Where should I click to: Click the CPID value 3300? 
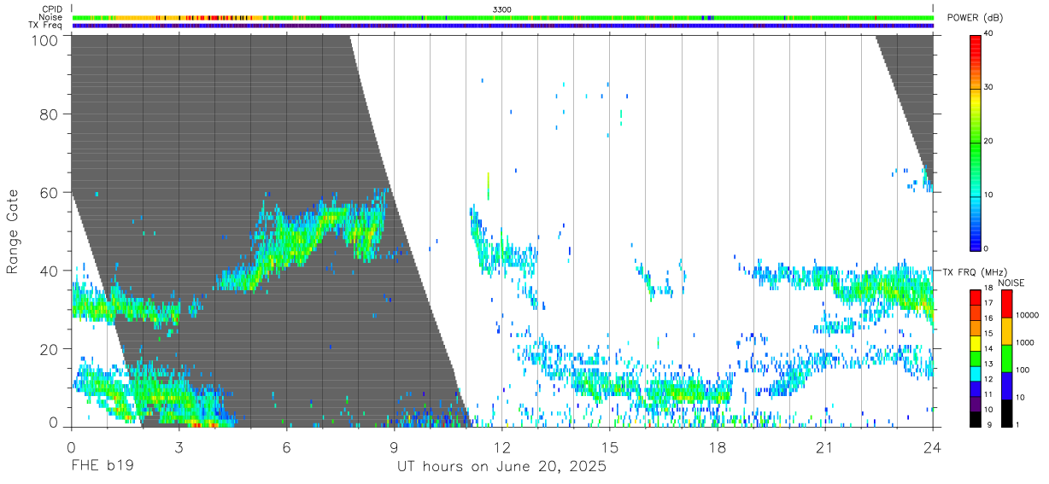[502, 9]
